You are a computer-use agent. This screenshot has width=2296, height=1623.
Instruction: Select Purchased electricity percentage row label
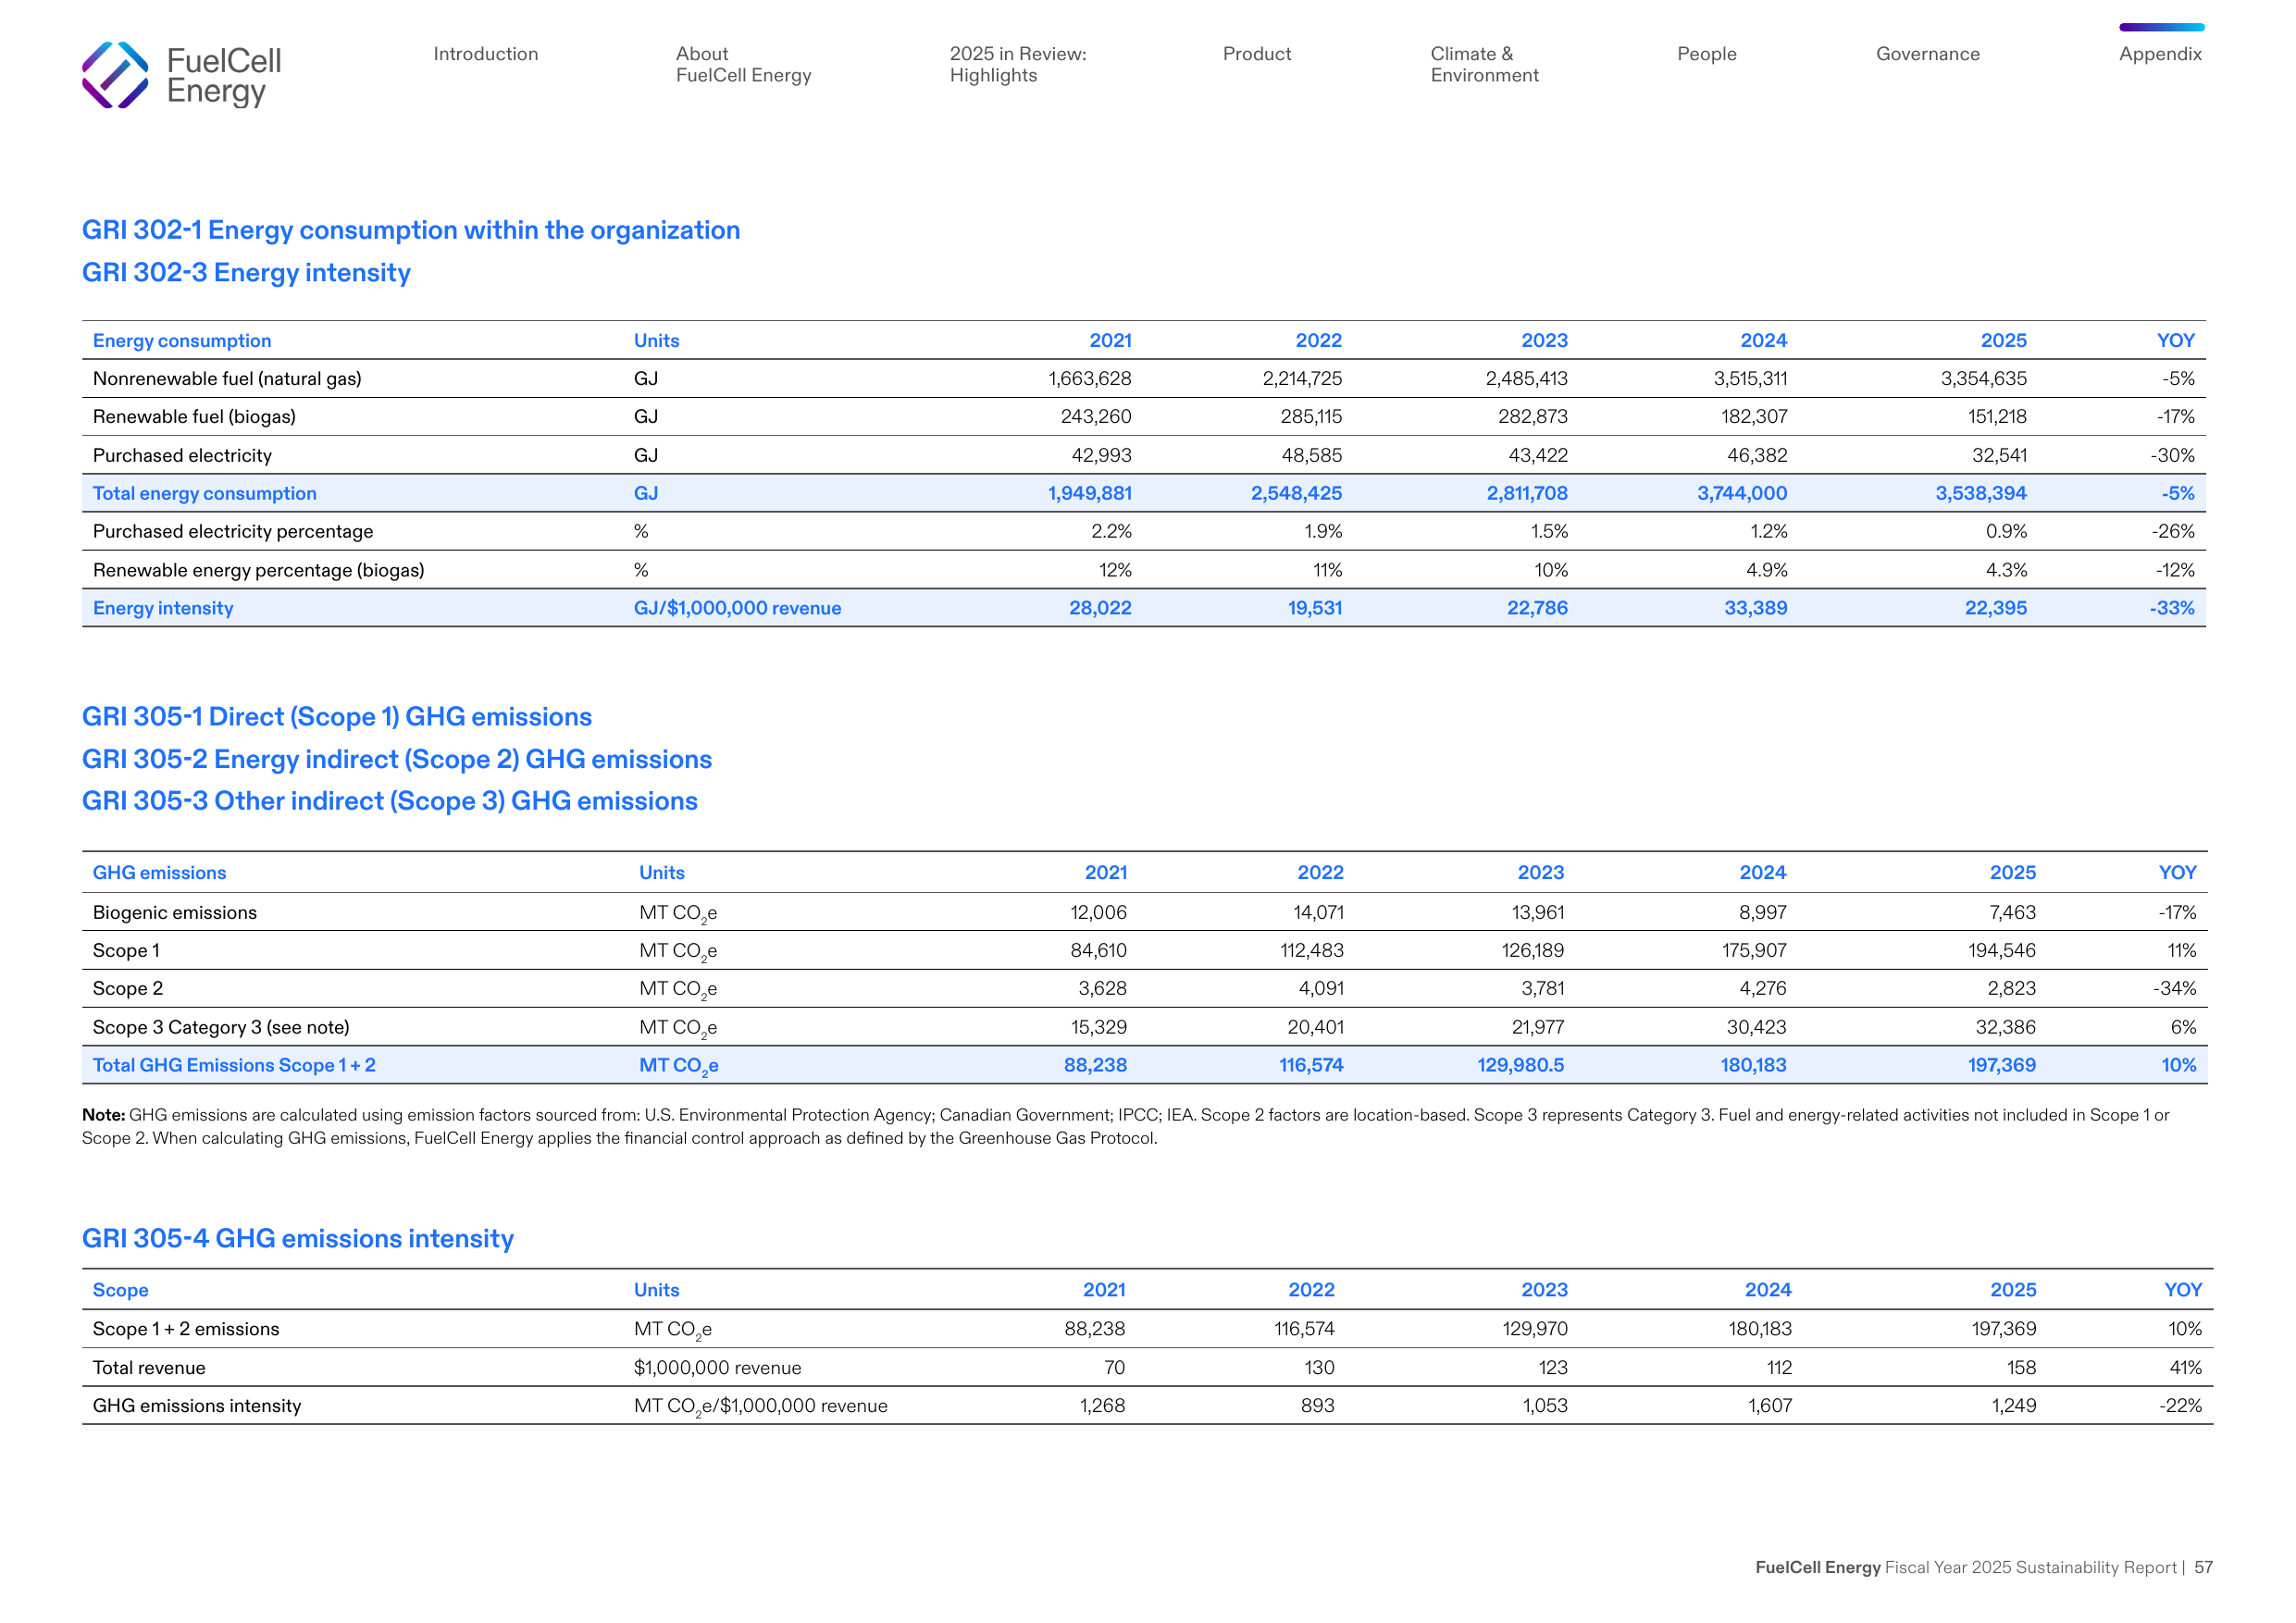(233, 532)
